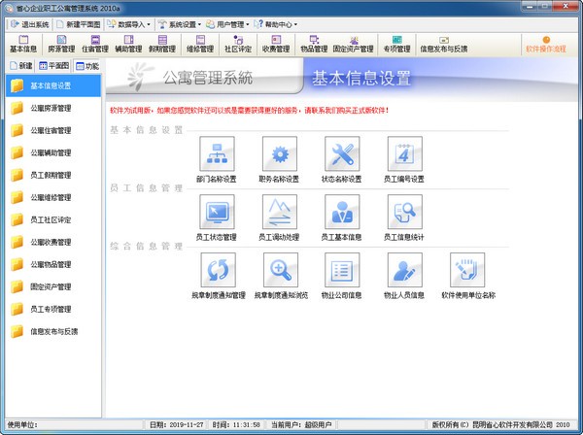Open 物业公司信息 list icon
Viewport: 583px width, 435px height.
(341, 269)
